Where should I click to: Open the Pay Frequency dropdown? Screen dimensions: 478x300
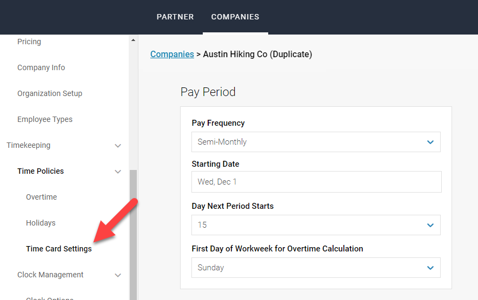pos(316,142)
